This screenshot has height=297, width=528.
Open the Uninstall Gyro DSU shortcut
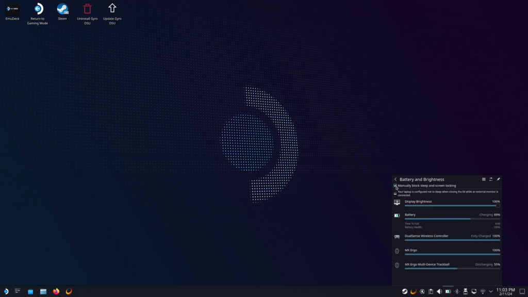tap(87, 9)
